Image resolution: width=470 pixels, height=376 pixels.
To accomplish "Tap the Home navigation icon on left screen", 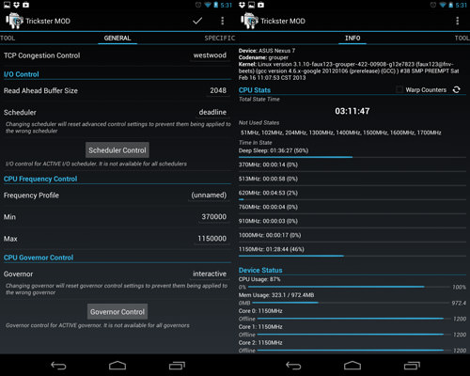I will pyautogui.click(x=117, y=366).
